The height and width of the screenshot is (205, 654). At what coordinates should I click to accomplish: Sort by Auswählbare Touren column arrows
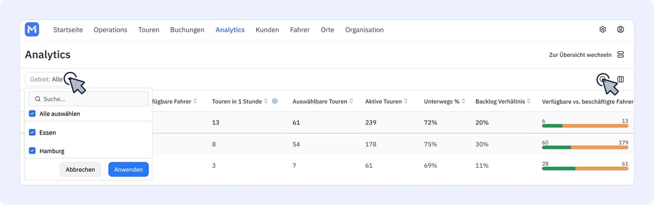click(351, 101)
